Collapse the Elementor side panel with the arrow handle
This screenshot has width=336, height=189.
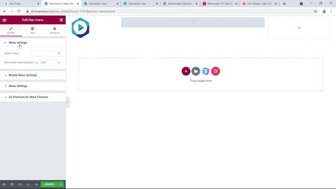point(67,102)
